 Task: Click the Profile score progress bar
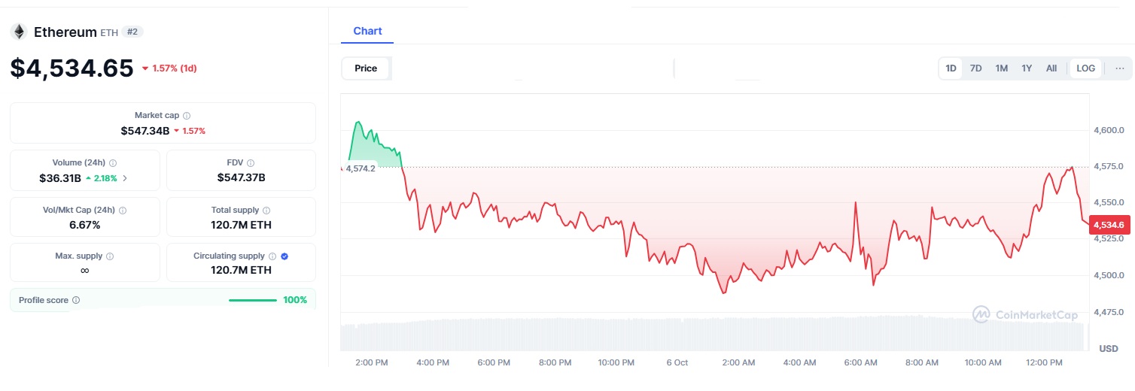point(252,300)
